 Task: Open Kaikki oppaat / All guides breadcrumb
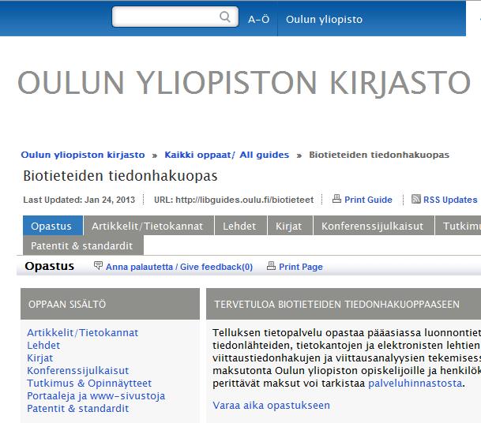tap(227, 155)
